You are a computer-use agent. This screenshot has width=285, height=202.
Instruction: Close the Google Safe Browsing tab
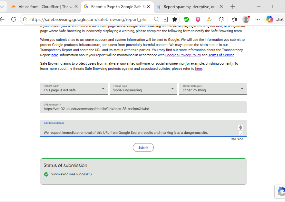(x=149, y=6)
